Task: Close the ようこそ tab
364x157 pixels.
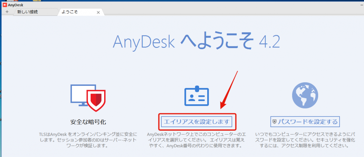Action: pyautogui.click(x=98, y=12)
